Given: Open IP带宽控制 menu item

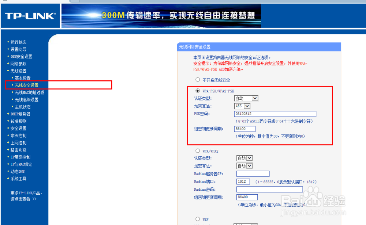Looking at the screenshot, I should tap(20, 157).
